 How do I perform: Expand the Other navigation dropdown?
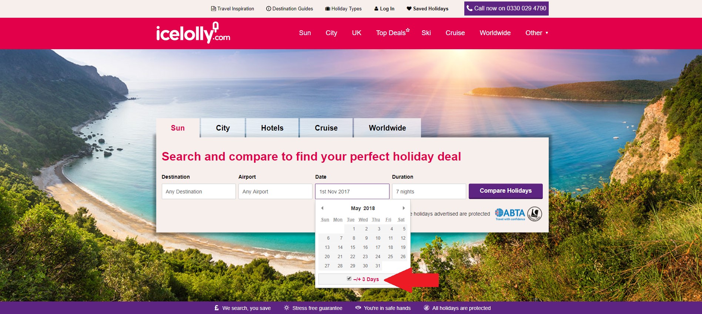tap(536, 33)
